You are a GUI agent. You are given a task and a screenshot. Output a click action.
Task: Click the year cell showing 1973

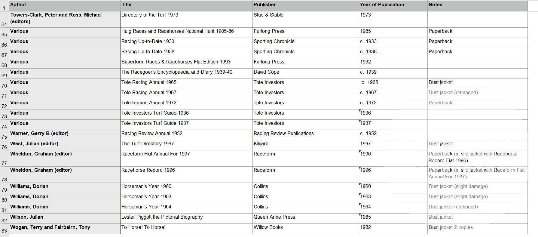393,20
